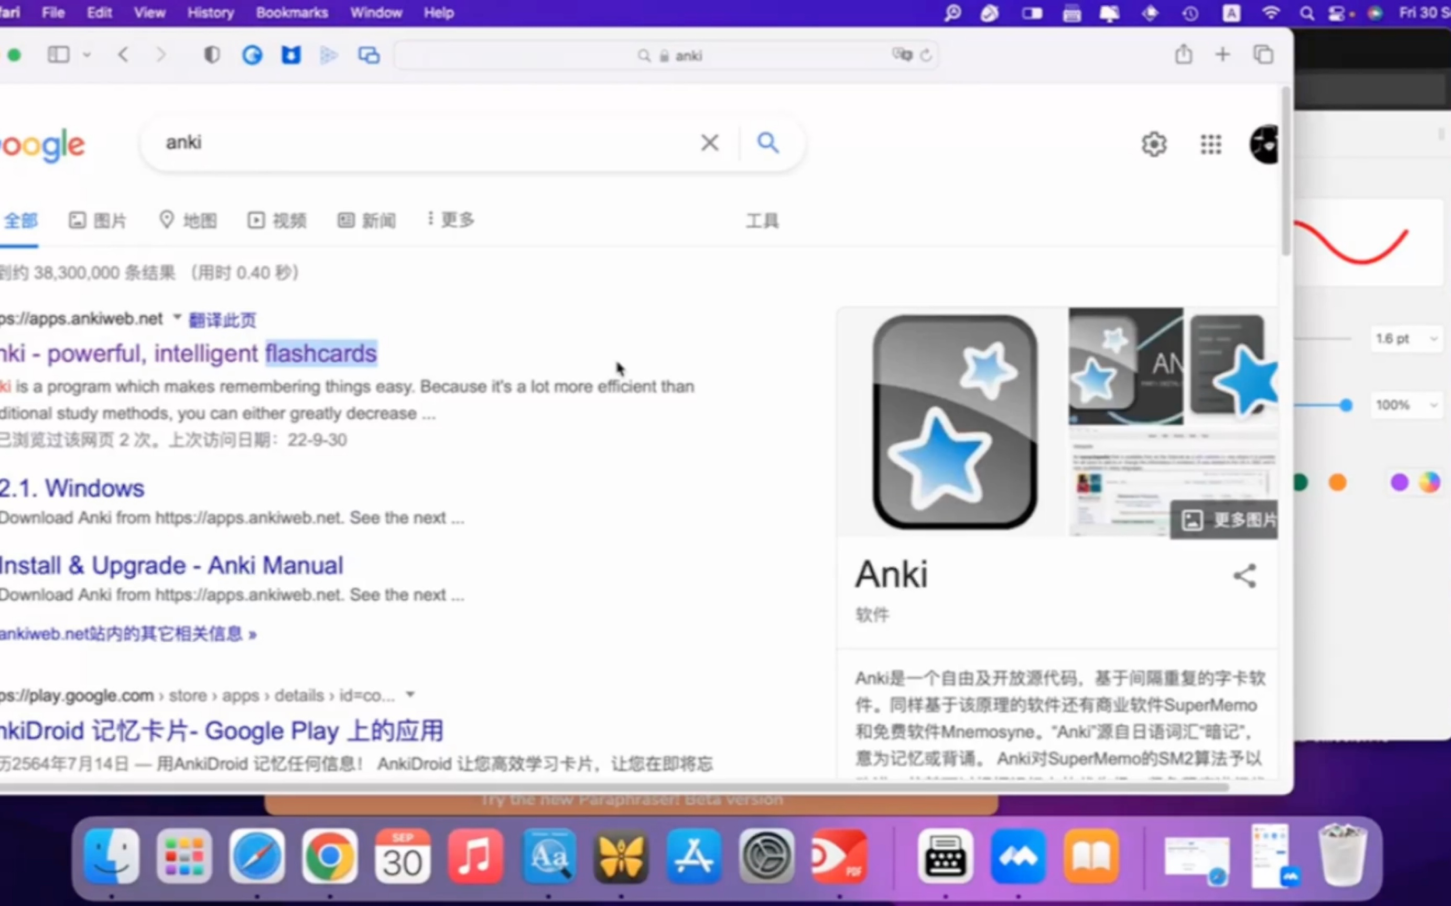The width and height of the screenshot is (1451, 906).
Task: Open the Bookmarks menu
Action: [x=292, y=13]
